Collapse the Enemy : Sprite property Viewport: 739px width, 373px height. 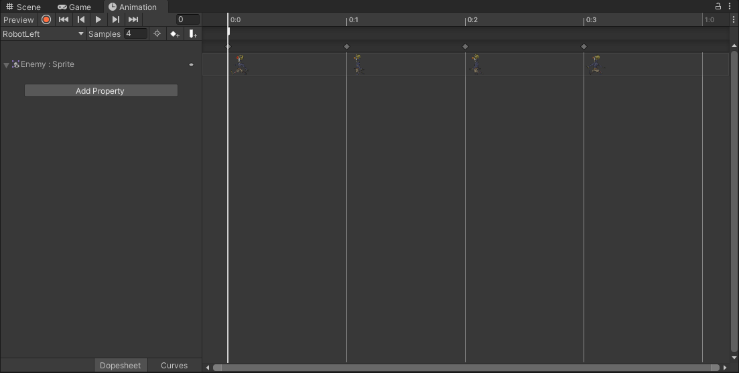(x=6, y=65)
